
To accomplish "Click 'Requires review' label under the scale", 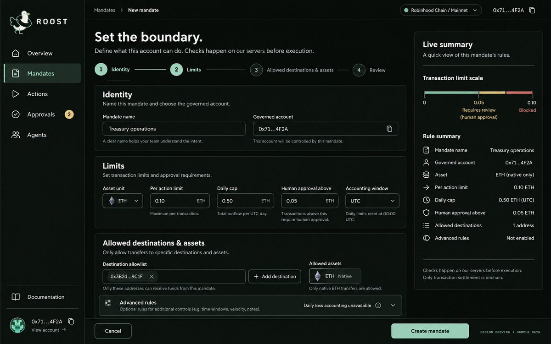I will (x=478, y=110).
